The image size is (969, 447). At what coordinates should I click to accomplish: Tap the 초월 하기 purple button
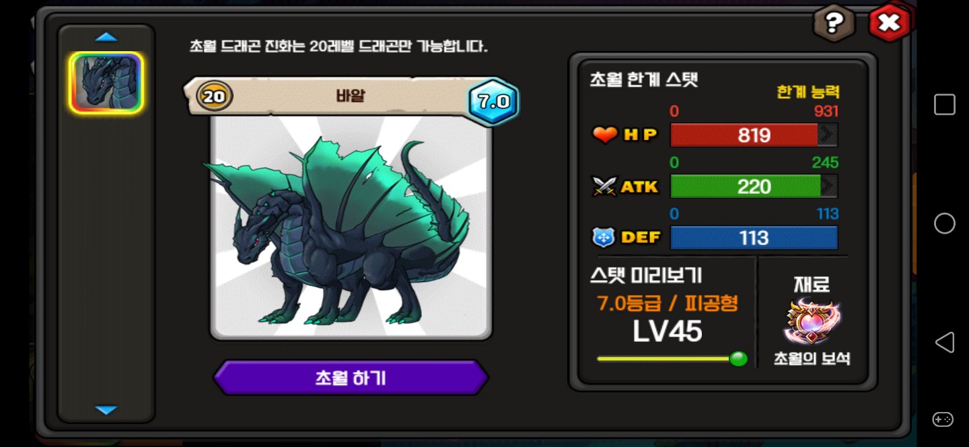(x=351, y=378)
